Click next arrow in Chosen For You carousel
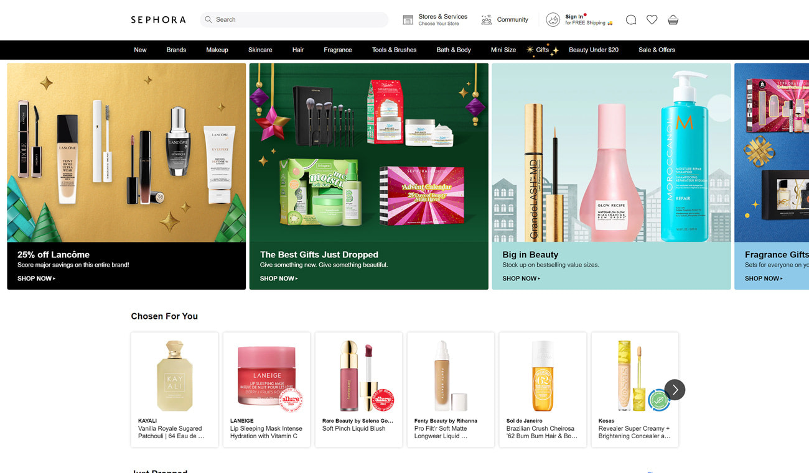809x473 pixels. pos(675,390)
